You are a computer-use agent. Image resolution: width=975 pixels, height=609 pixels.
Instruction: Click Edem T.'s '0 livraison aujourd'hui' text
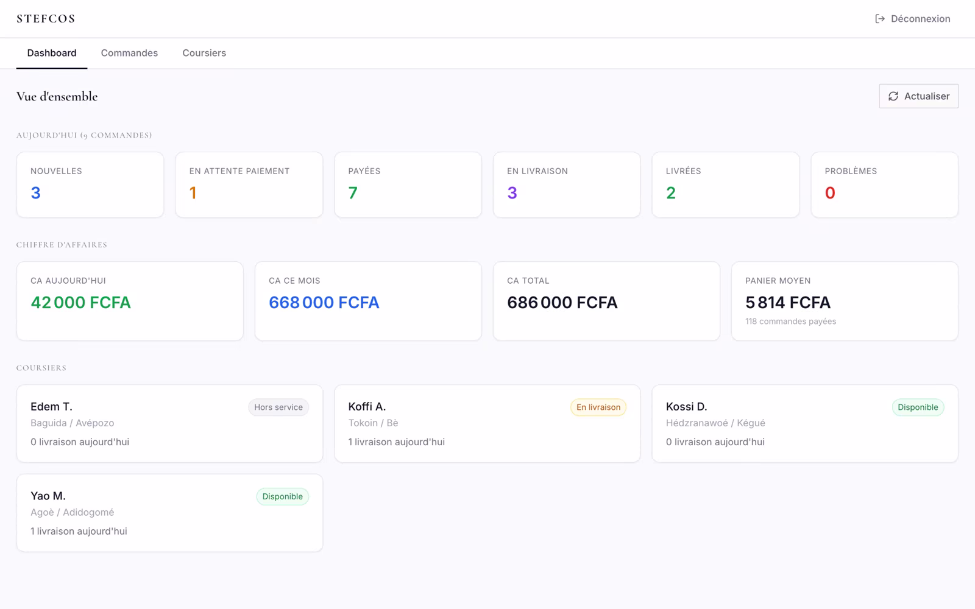[x=80, y=442]
